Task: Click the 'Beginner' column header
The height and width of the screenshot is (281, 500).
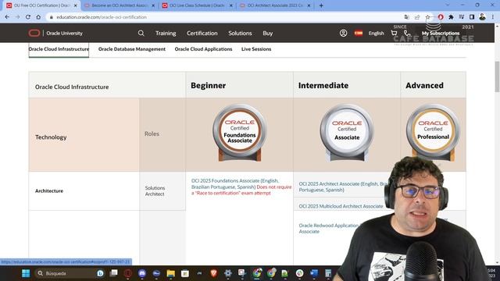Action: 240,85
